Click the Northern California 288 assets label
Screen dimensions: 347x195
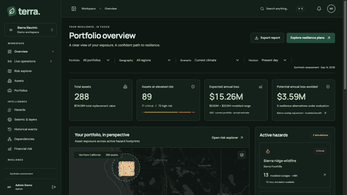coord(97,155)
